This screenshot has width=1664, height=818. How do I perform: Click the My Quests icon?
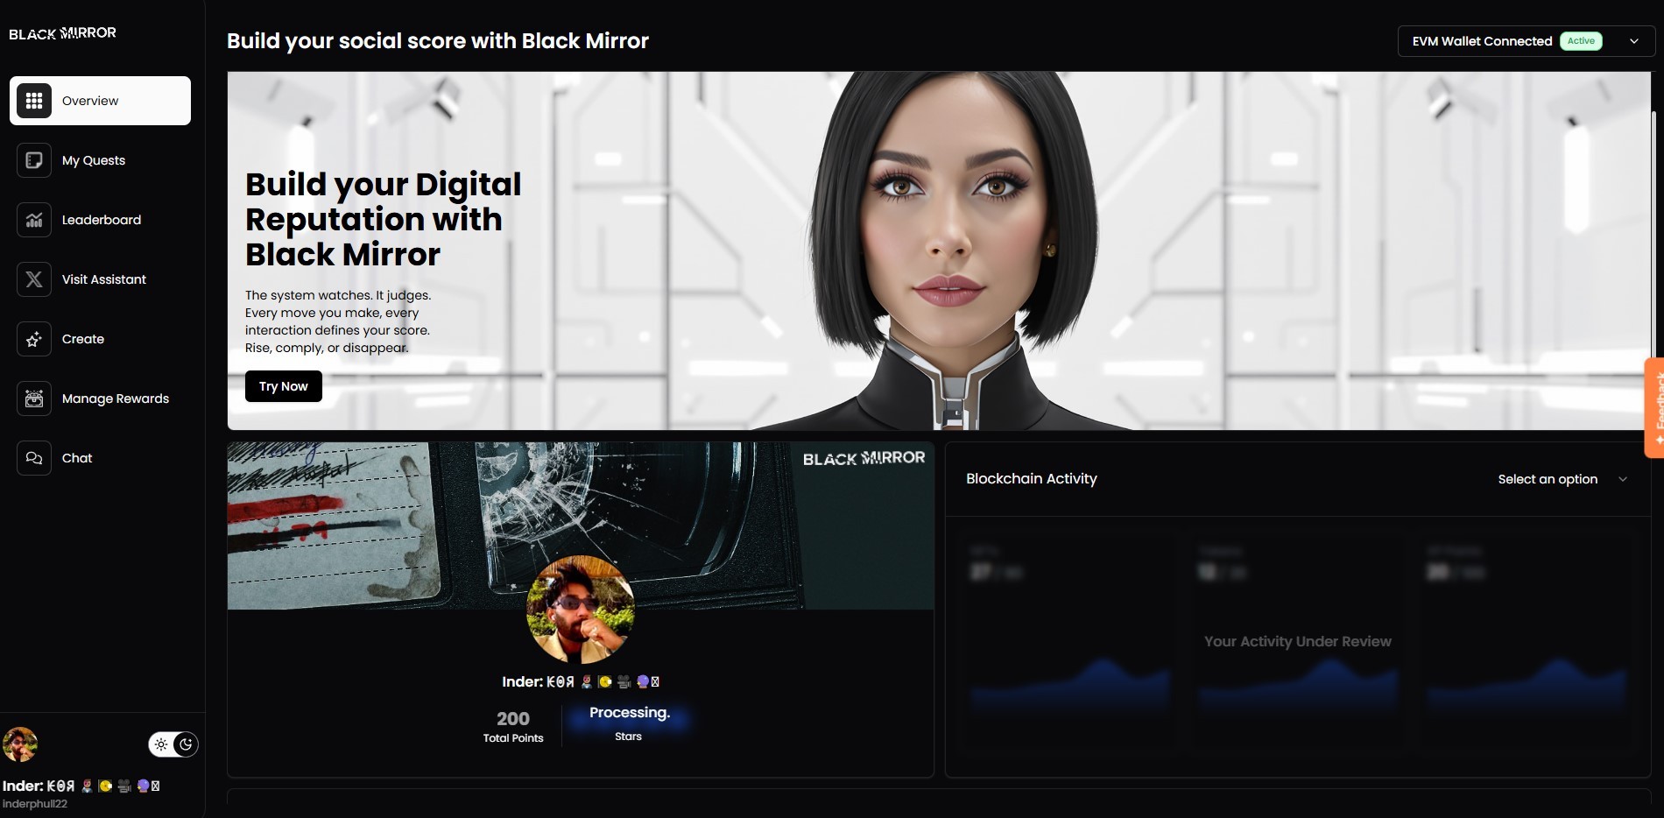[x=34, y=160]
